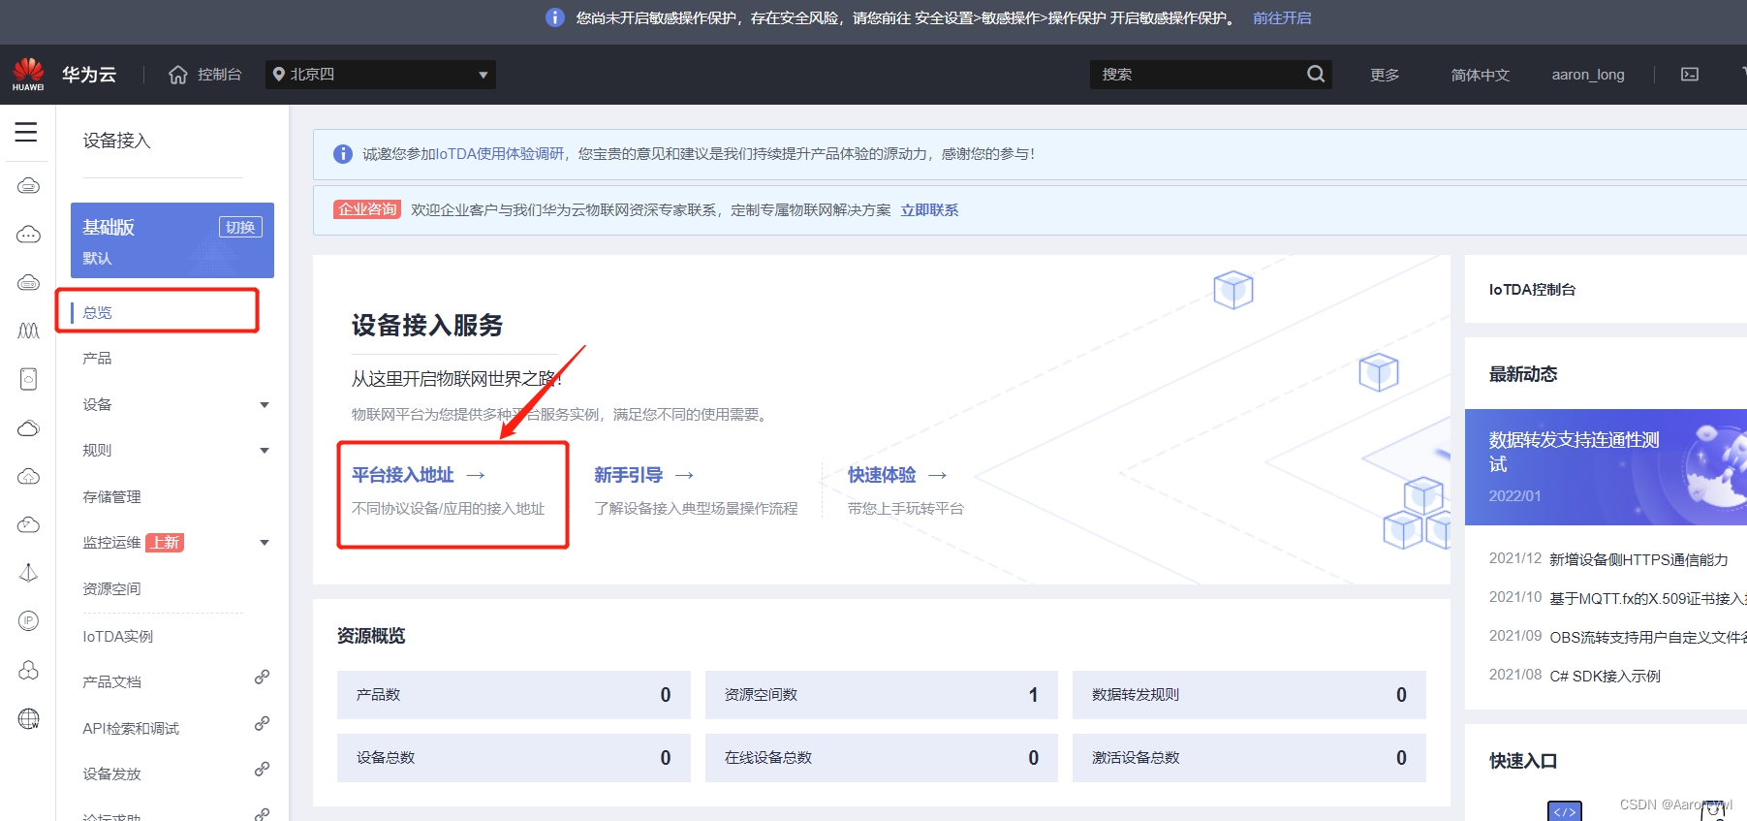
Task: Open the aaron_long account menu
Action: (1588, 75)
